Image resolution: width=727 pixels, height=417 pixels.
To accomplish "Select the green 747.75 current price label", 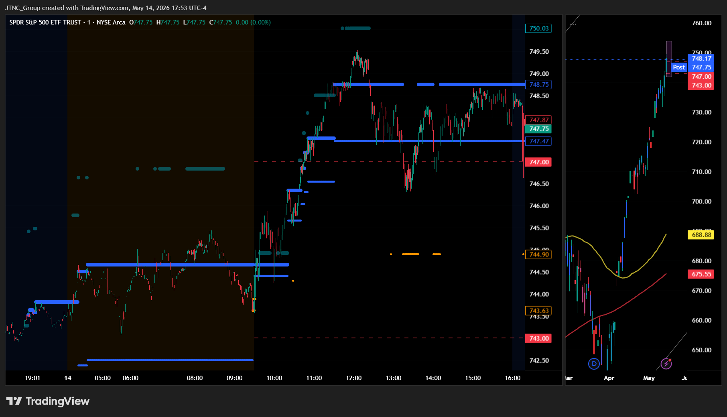I will [x=538, y=129].
